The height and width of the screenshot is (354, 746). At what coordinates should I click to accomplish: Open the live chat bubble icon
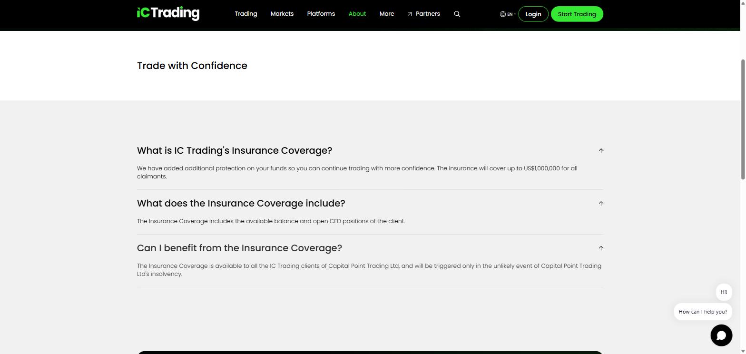pyautogui.click(x=721, y=335)
